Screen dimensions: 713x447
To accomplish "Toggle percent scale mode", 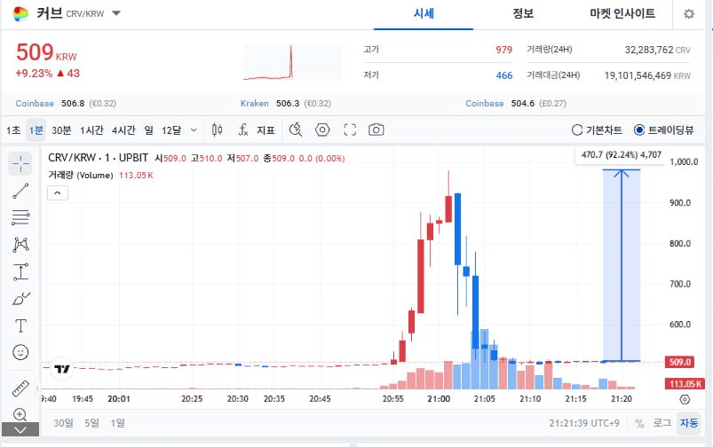I will 640,423.
